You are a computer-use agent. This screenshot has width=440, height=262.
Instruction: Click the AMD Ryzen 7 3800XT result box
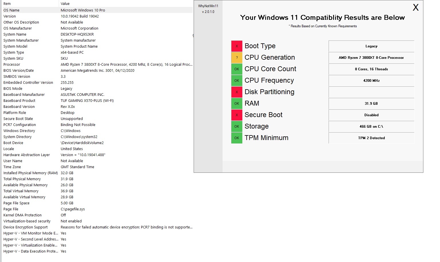[x=371, y=58]
